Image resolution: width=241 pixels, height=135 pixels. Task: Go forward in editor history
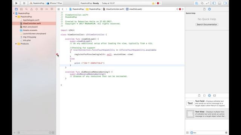pos(66,9)
